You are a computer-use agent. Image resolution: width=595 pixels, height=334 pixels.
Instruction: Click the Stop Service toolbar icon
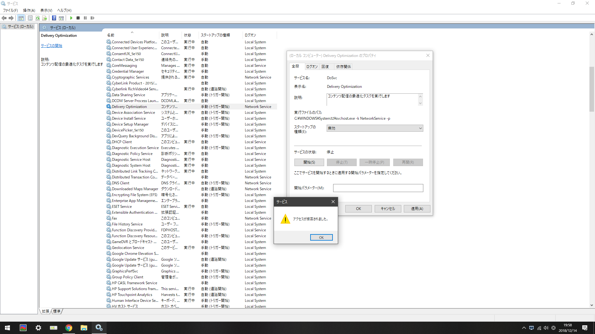tap(78, 18)
